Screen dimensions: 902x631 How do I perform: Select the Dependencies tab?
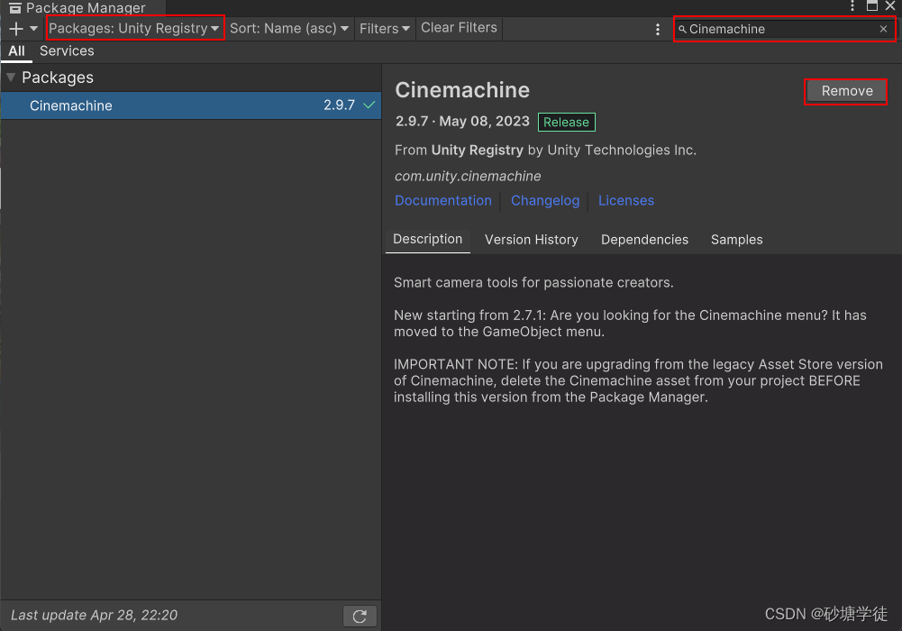coord(644,240)
